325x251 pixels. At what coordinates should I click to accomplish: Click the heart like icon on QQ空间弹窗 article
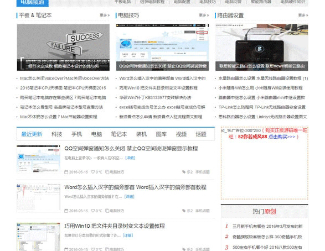93,172
